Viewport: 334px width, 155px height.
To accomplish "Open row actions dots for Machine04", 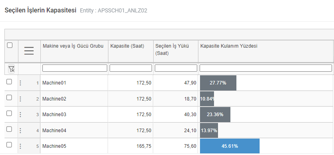I will pos(20,130).
